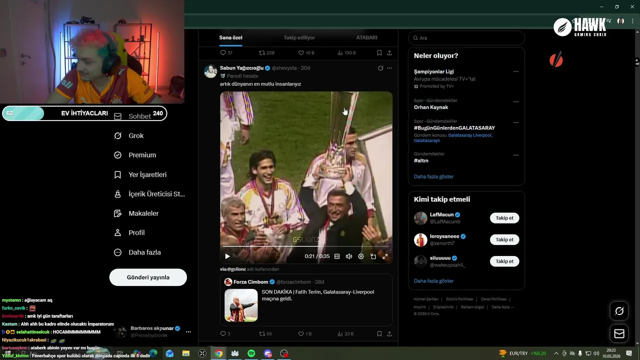Open options for Şampiyonlar Ligi trend
This screenshot has width=640, height=360.
click(516, 71)
